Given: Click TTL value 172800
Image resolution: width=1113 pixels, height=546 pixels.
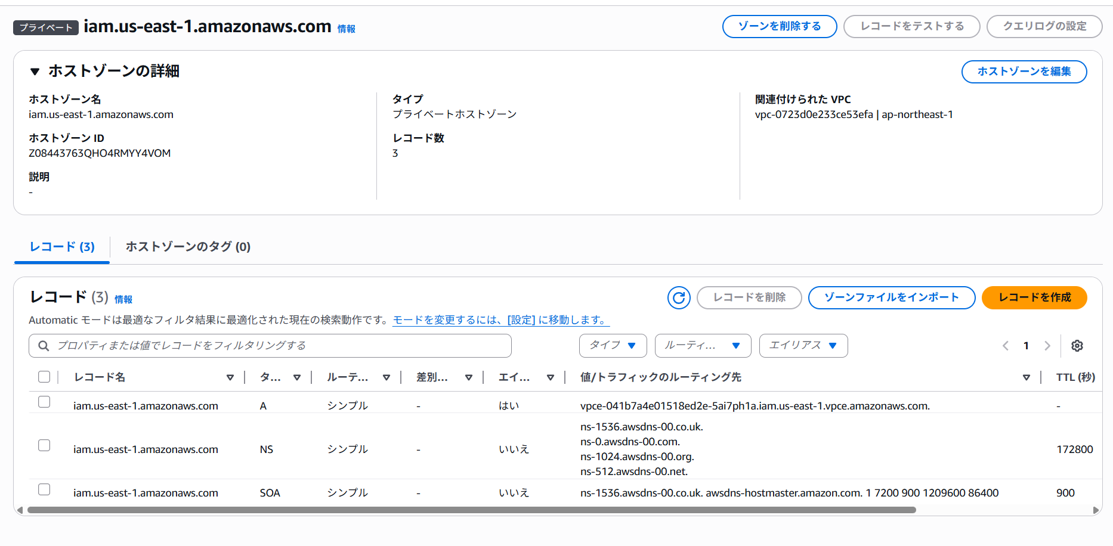Looking at the screenshot, I should pyautogui.click(x=1075, y=449).
